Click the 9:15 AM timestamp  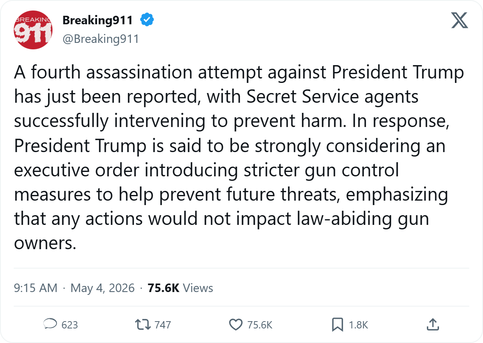click(36, 288)
